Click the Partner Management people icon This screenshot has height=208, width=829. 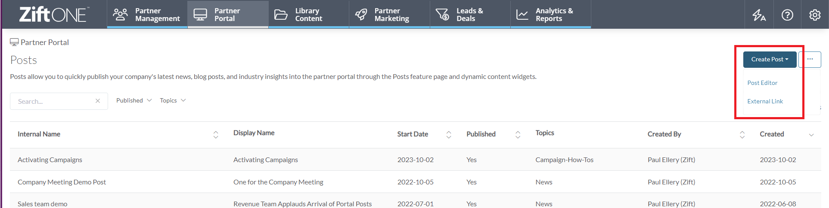point(120,15)
